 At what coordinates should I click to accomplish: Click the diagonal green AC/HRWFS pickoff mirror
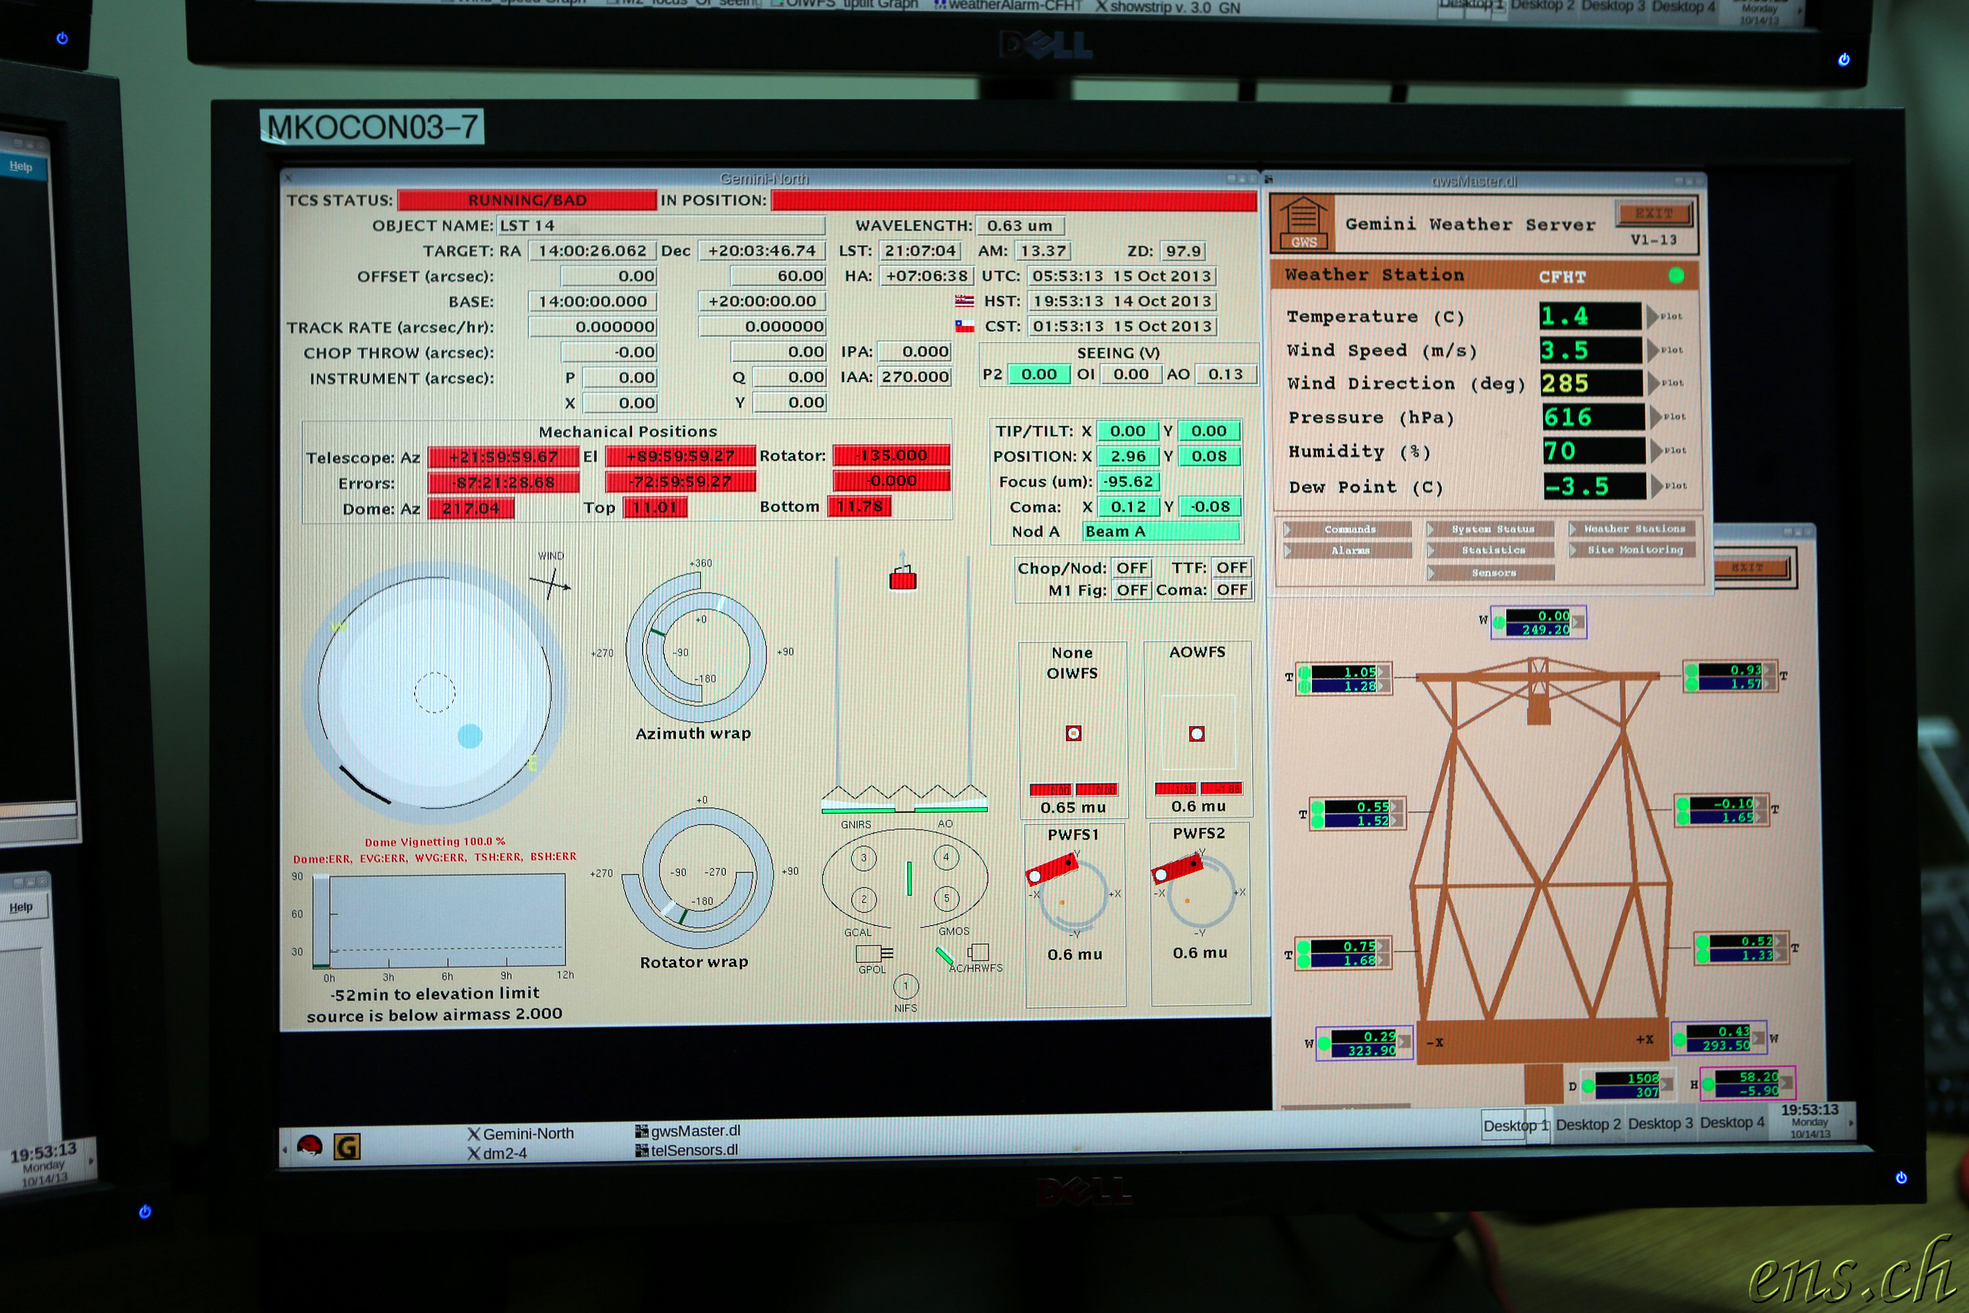(x=944, y=955)
